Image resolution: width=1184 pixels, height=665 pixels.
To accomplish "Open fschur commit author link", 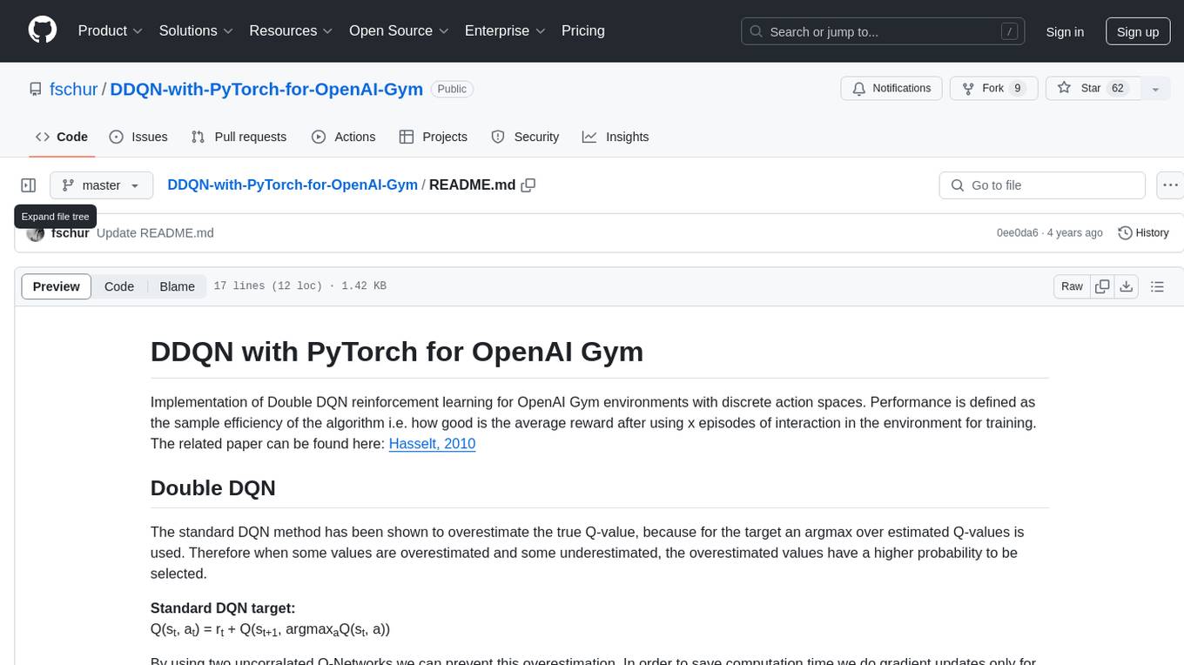I will pos(71,233).
